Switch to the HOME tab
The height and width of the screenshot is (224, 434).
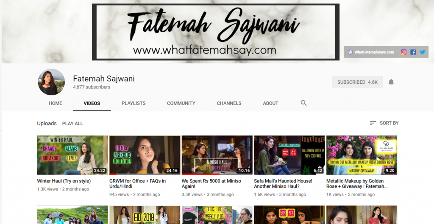(56, 103)
